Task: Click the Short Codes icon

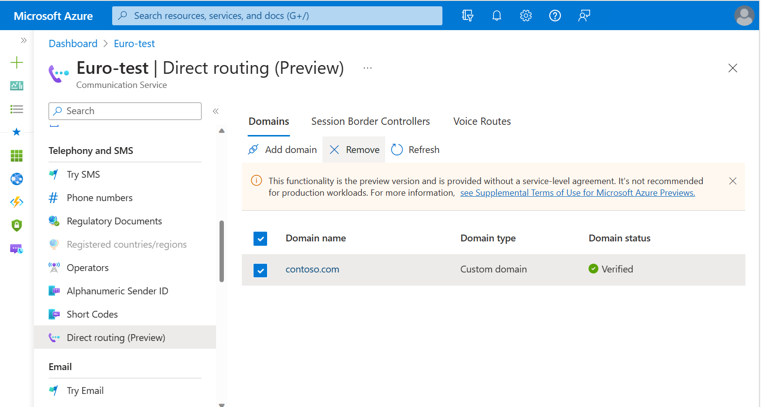Action: click(x=54, y=314)
